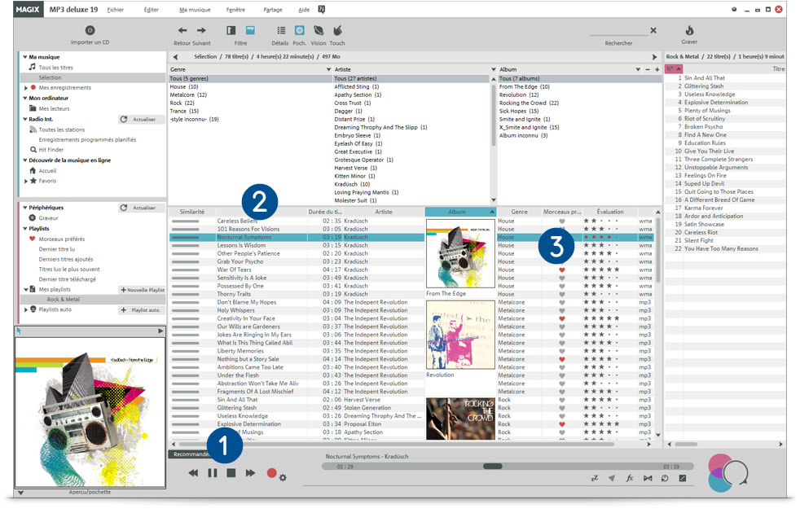The image size is (800, 513).
Task: Skip to previous track with rewind button
Action: pyautogui.click(x=193, y=473)
